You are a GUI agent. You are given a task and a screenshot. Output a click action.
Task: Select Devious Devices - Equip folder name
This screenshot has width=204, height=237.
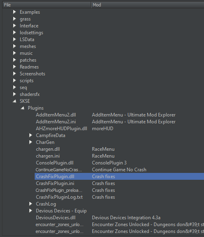pyautogui.click(x=61, y=211)
